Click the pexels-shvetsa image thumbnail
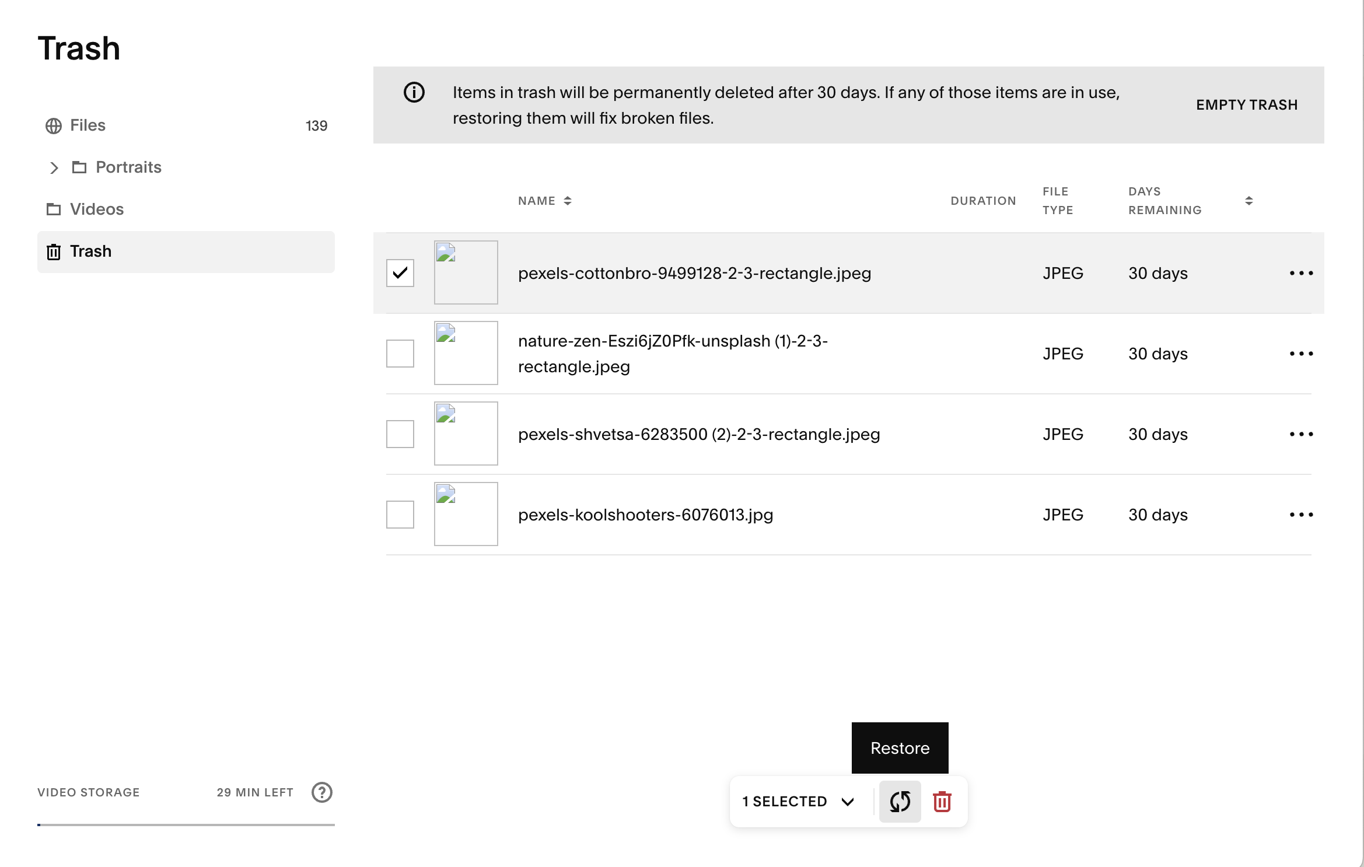 466,433
